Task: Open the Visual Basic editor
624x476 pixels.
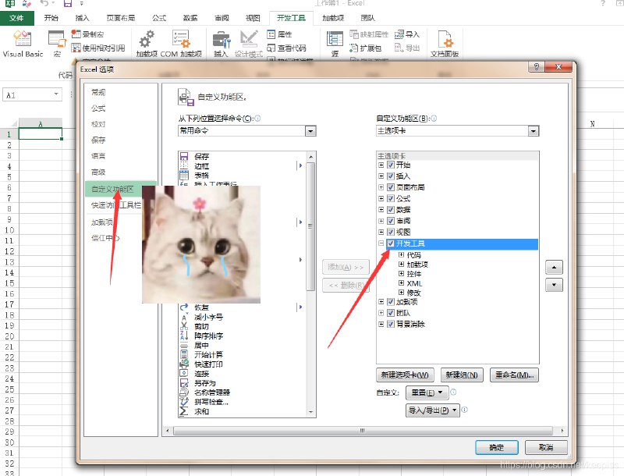Action: (23, 43)
